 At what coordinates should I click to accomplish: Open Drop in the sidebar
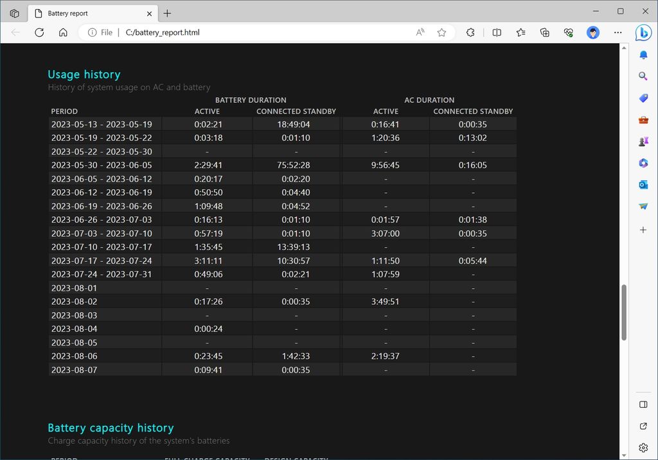643,207
